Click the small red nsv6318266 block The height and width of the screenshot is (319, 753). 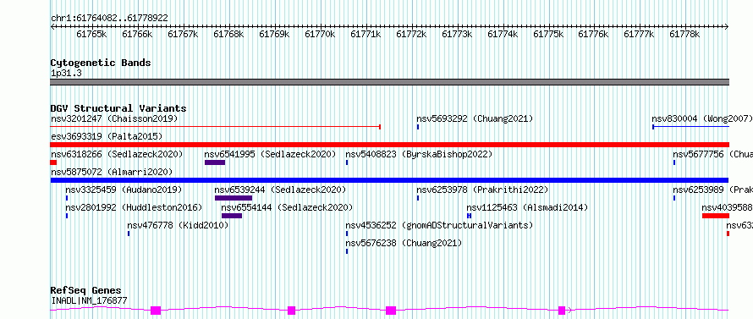tap(53, 162)
